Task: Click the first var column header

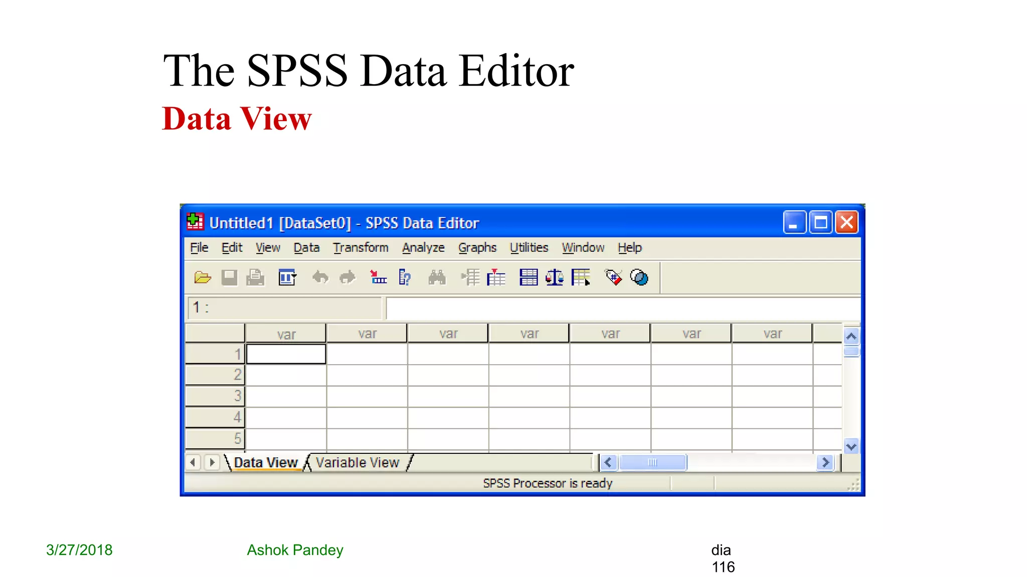Action: coord(286,334)
